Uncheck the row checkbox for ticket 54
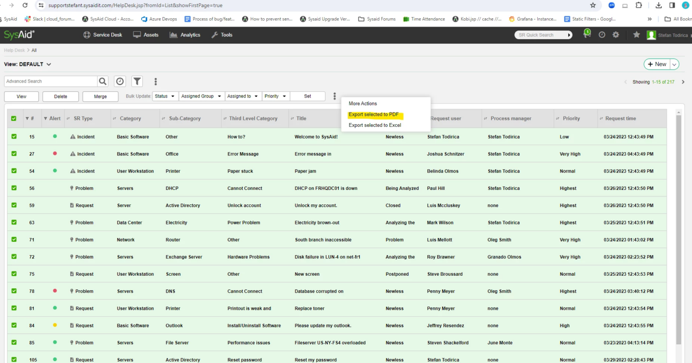Screen dimensions: 692x363 (x=14, y=171)
